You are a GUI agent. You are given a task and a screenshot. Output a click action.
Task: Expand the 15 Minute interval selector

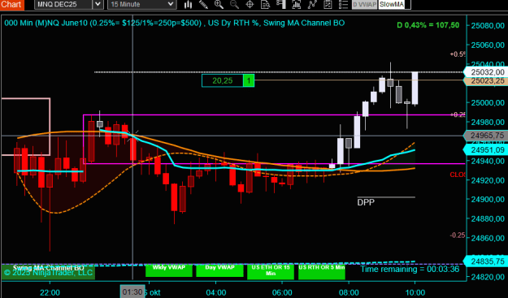[x=142, y=4]
